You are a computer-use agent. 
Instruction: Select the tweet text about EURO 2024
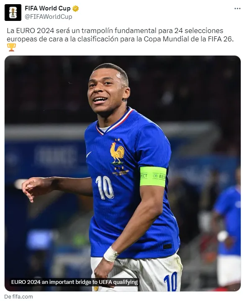[120, 35]
